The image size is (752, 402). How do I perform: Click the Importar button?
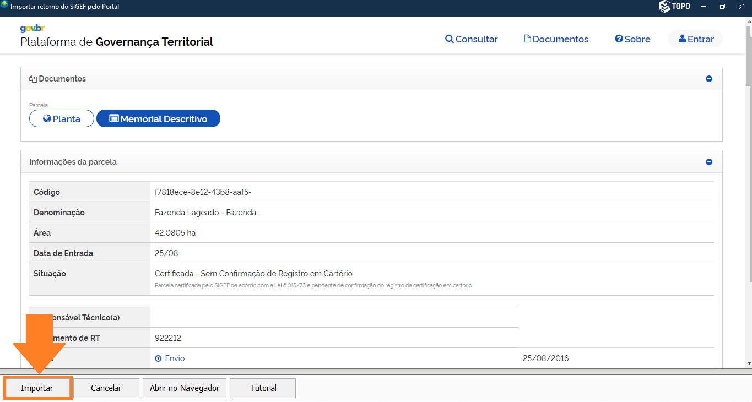coord(37,388)
